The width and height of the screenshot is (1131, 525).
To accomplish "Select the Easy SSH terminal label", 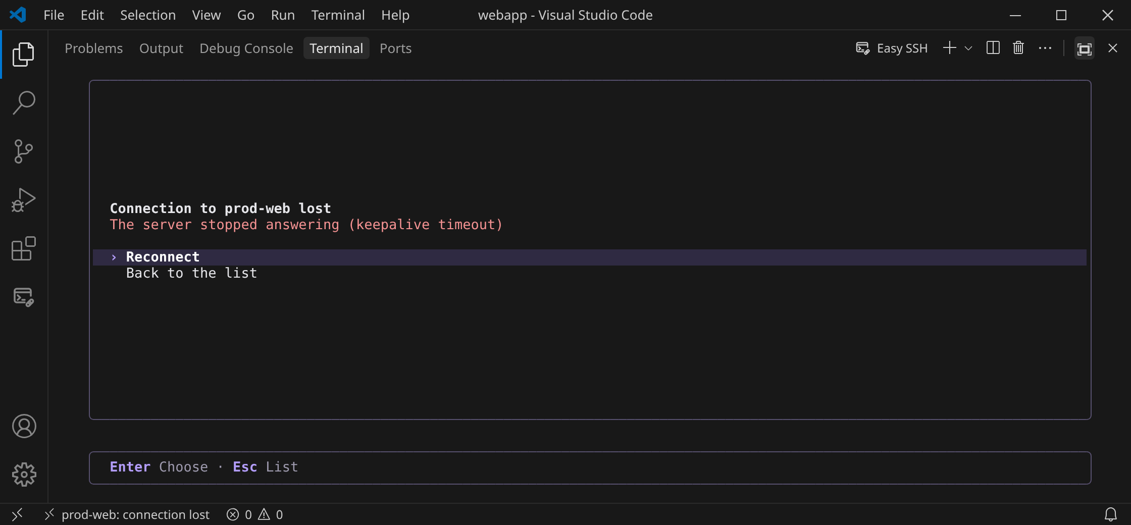I will pos(892,48).
